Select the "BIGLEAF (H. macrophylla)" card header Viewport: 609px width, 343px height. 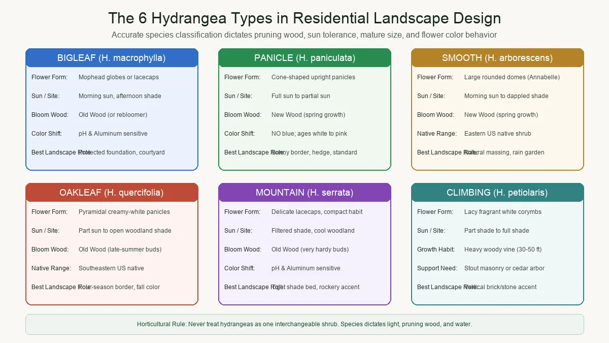click(x=112, y=58)
